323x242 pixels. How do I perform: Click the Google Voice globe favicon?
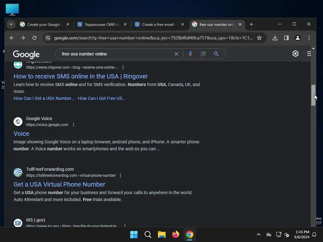click(x=18, y=121)
